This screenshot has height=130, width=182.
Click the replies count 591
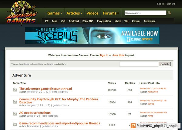[130, 90]
